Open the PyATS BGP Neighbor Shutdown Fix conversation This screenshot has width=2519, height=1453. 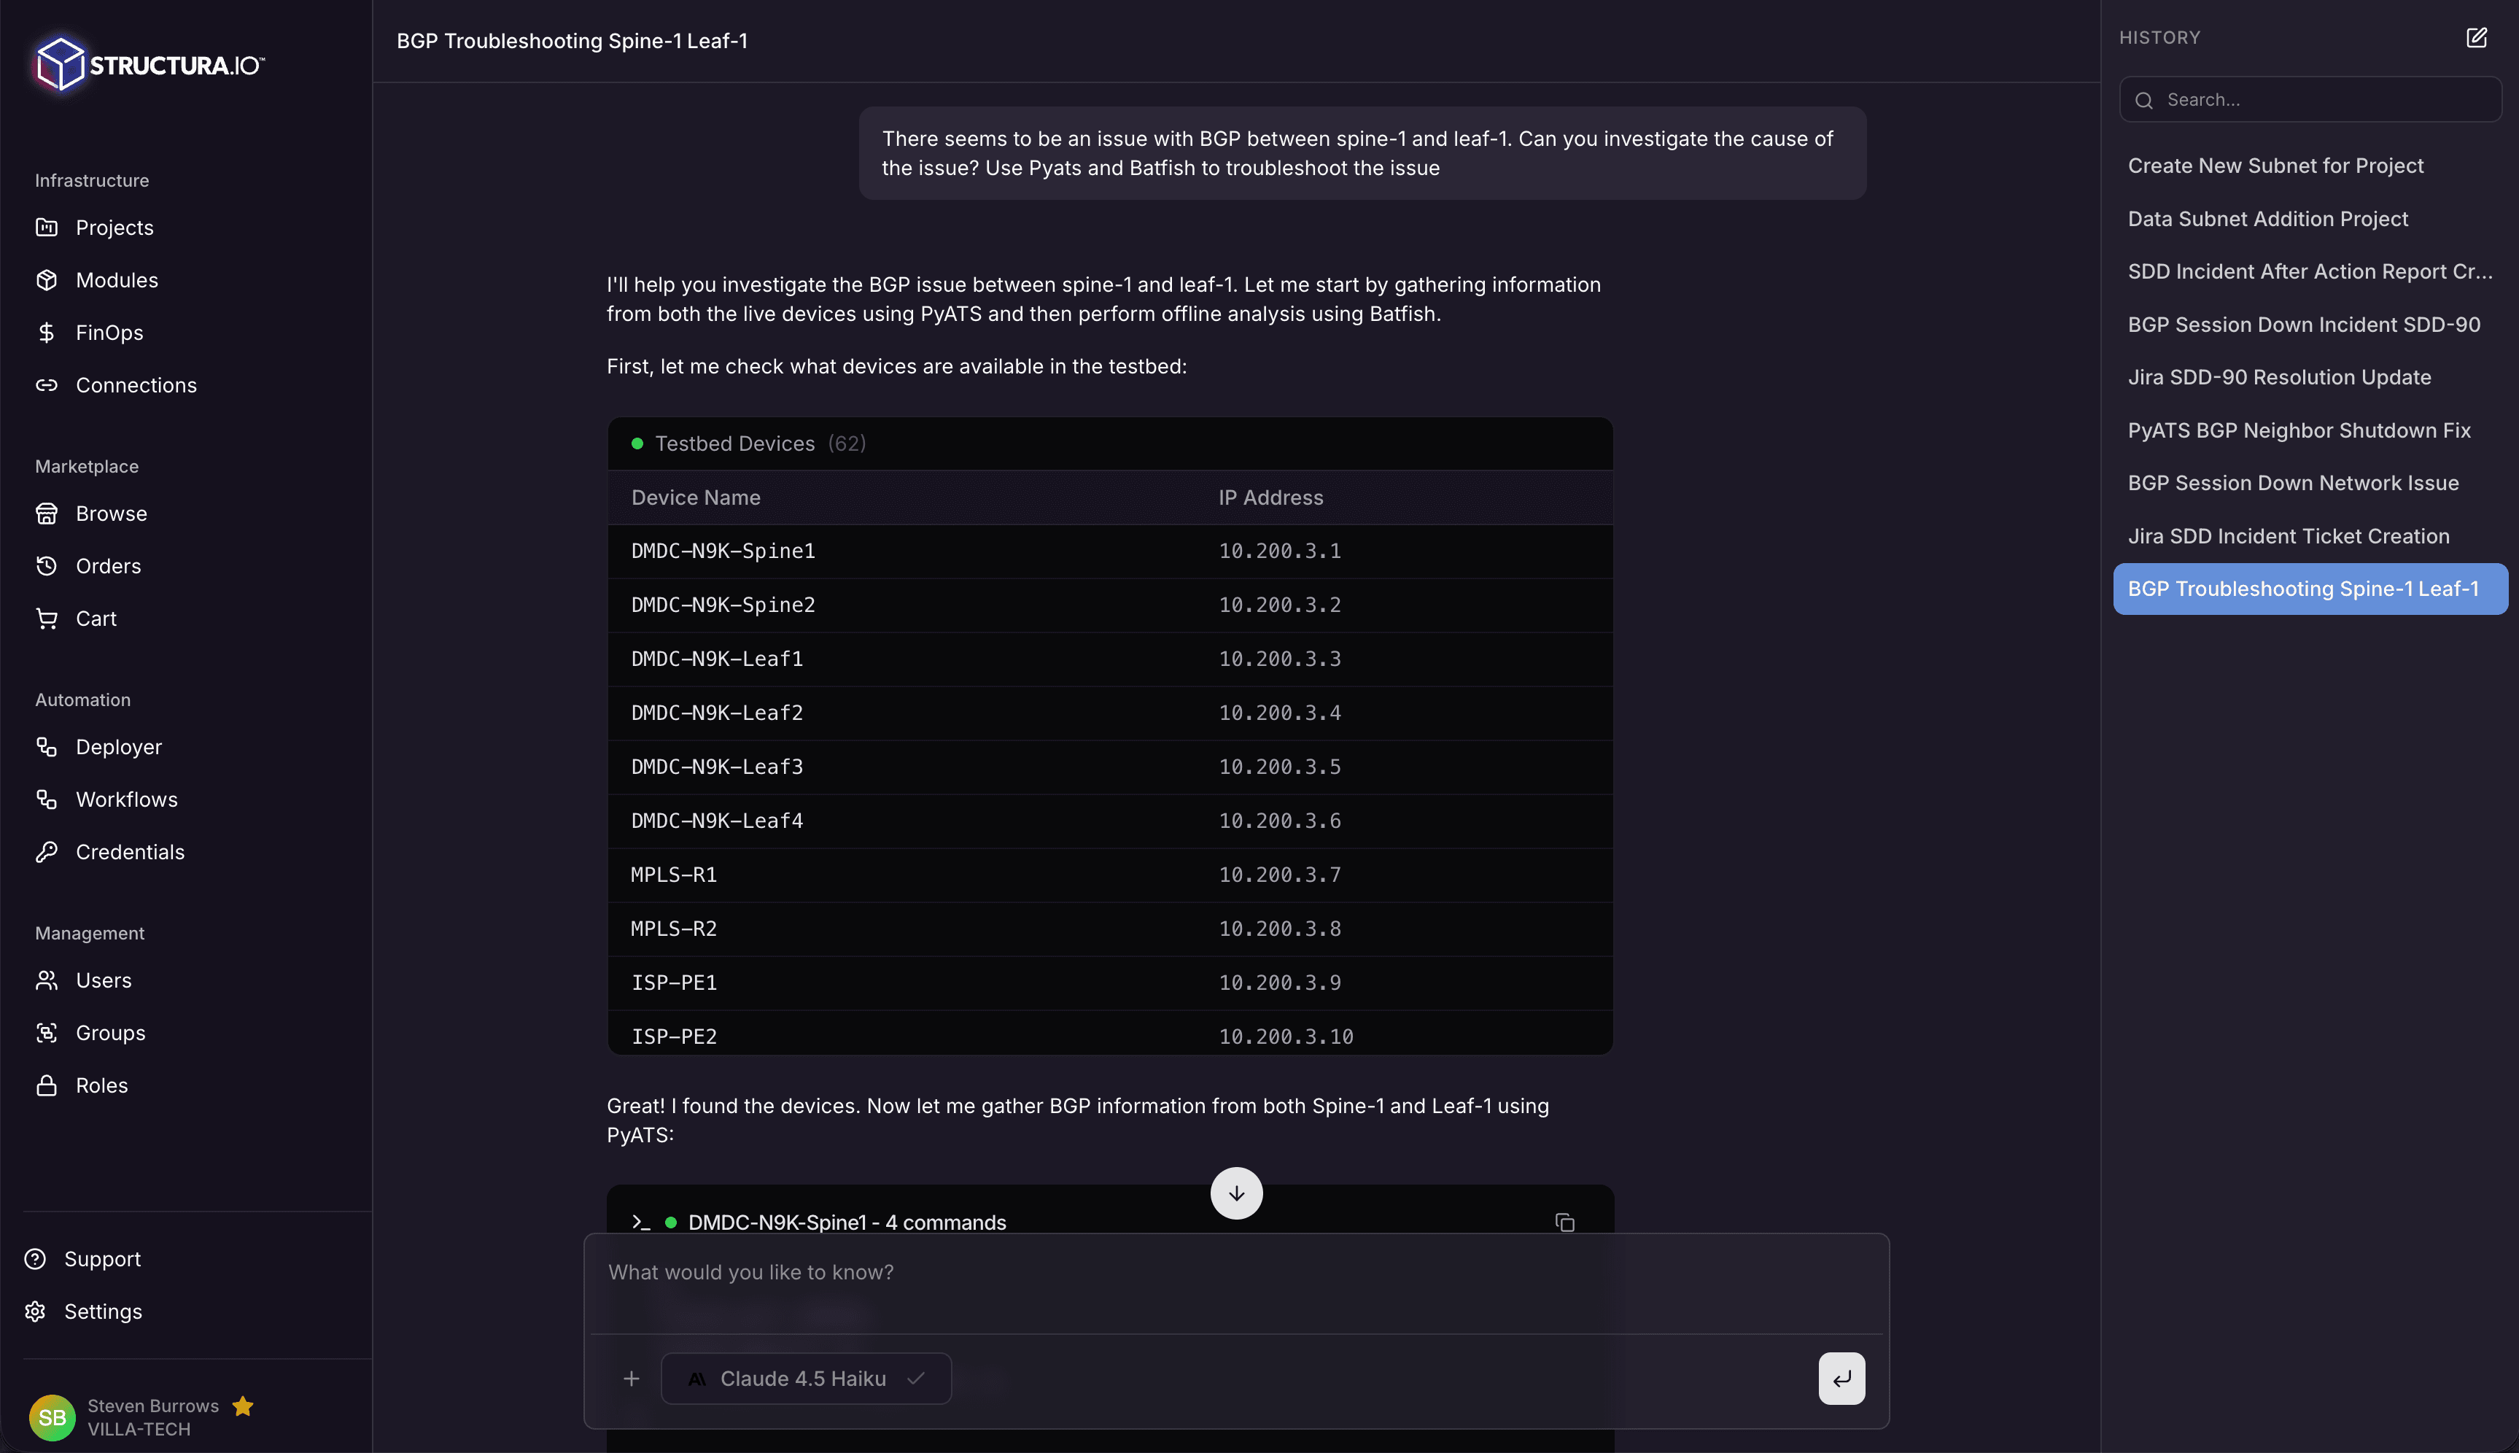pos(2299,429)
